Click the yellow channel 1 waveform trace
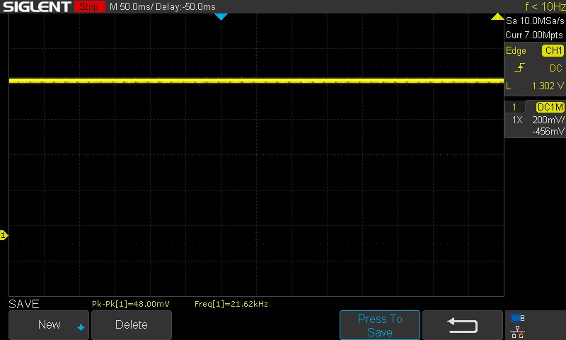The height and width of the screenshot is (340, 566). coord(256,81)
